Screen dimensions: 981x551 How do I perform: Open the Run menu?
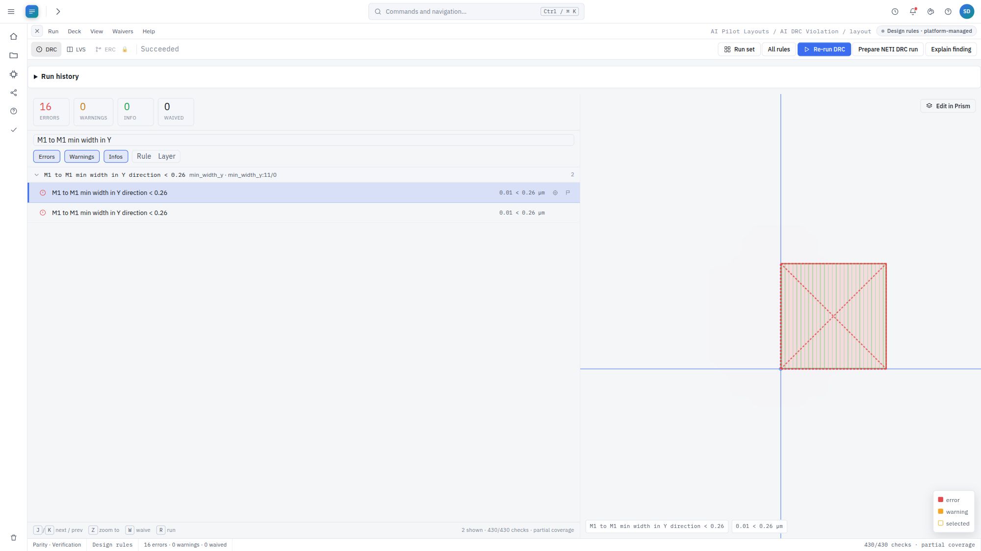[x=53, y=31]
